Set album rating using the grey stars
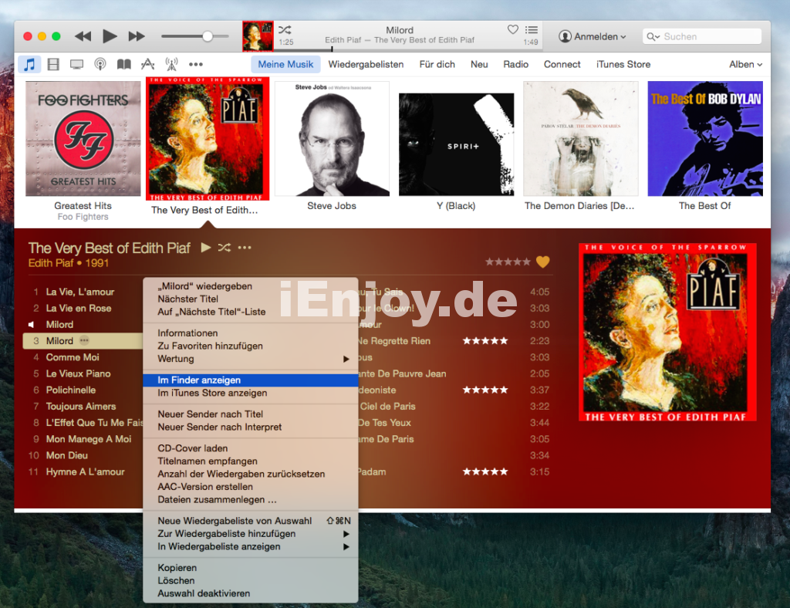This screenshot has height=608, width=790. point(508,262)
